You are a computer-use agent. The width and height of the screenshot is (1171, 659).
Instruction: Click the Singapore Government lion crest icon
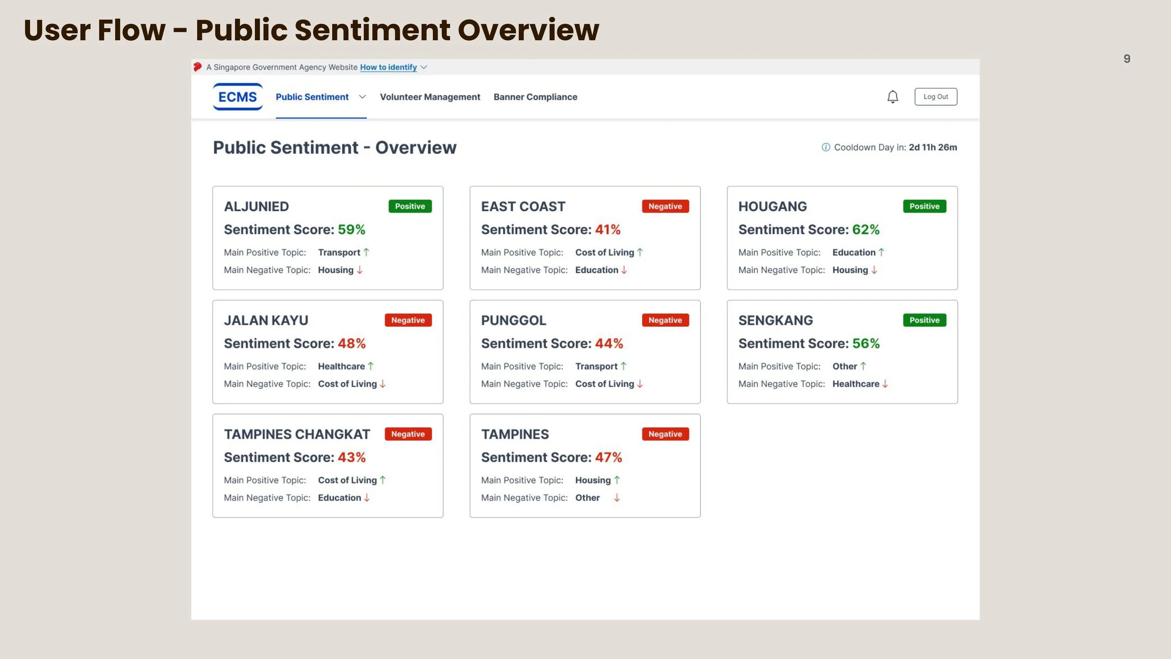198,67
